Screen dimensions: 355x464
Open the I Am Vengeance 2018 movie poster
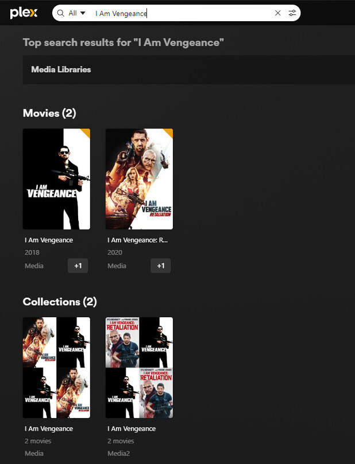[x=57, y=179]
